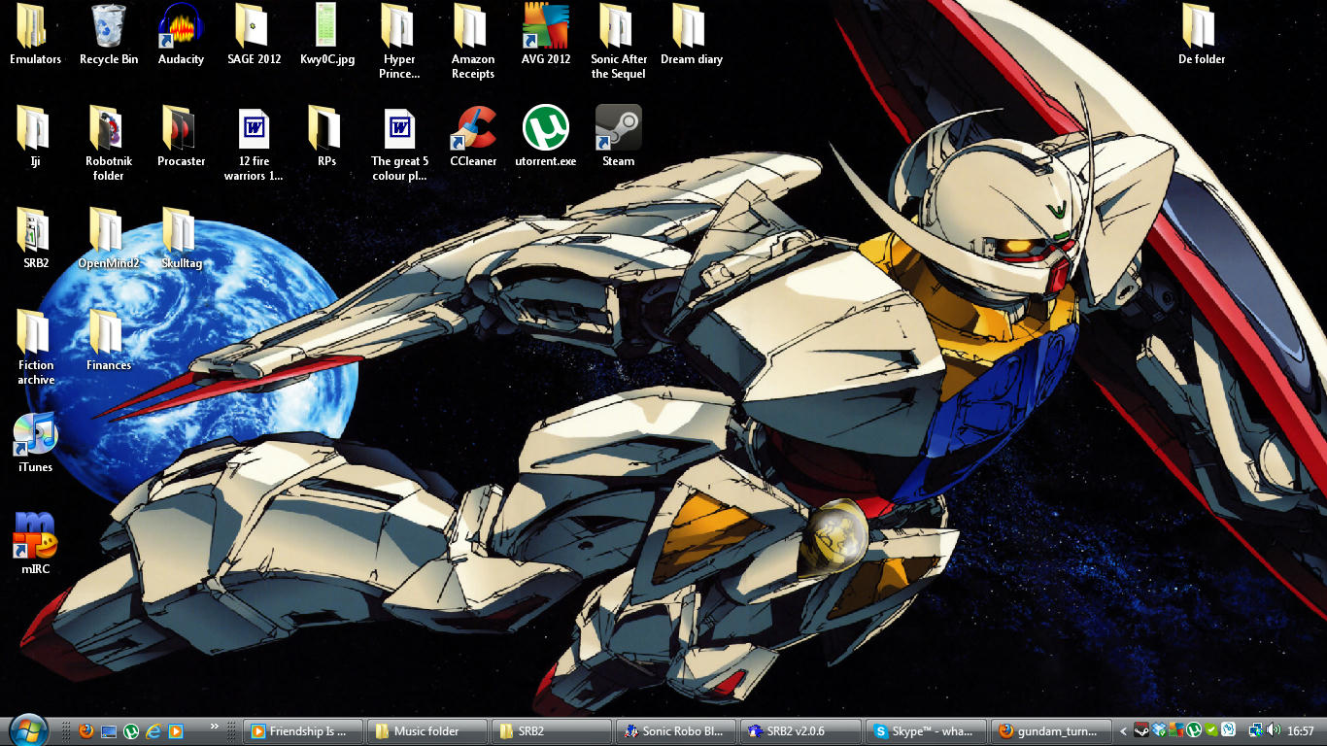Select the Skulltag folder
This screenshot has height=746, width=1327.
tap(181, 240)
